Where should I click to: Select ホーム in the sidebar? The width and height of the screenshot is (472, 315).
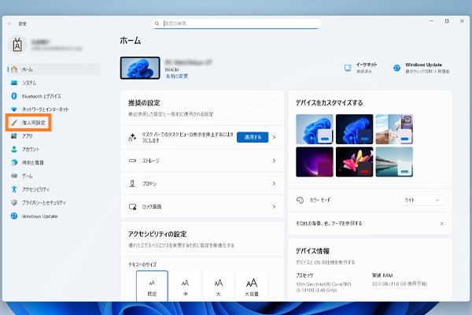(x=54, y=69)
